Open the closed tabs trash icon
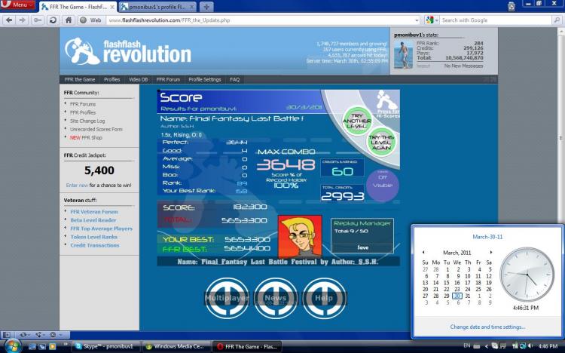The height and width of the screenshot is (353, 565). click(512, 7)
